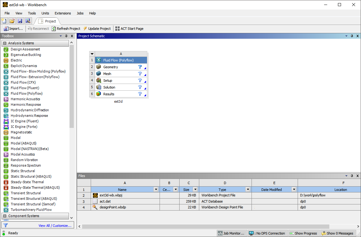361x237 pixels.
Task: Select the IC Engine (Fluent) icon
Action: pyautogui.click(x=6, y=121)
